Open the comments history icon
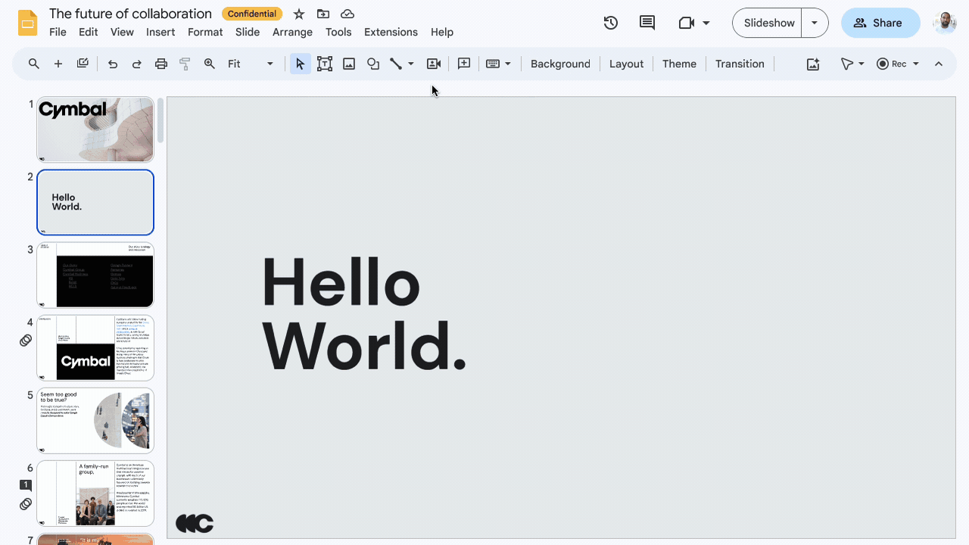The width and height of the screenshot is (969, 545). pos(647,23)
